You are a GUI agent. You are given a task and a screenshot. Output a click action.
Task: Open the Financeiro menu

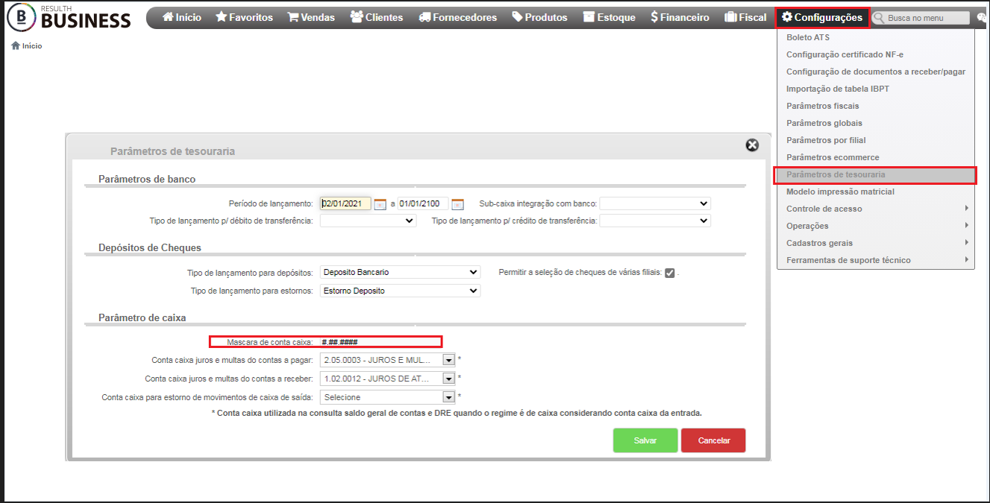(680, 17)
